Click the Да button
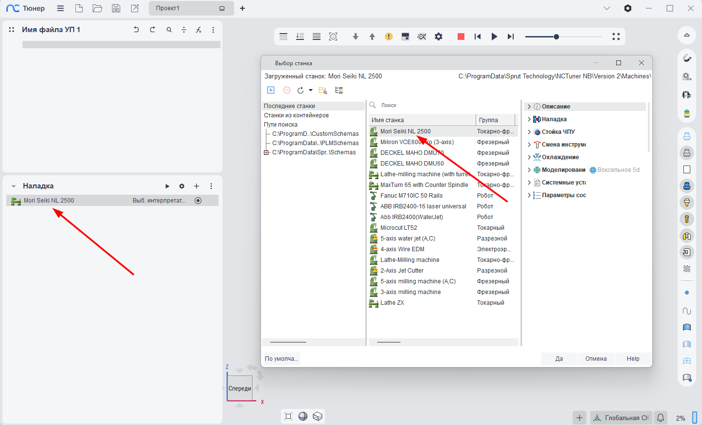Viewport: 702px width, 425px height. (559, 359)
